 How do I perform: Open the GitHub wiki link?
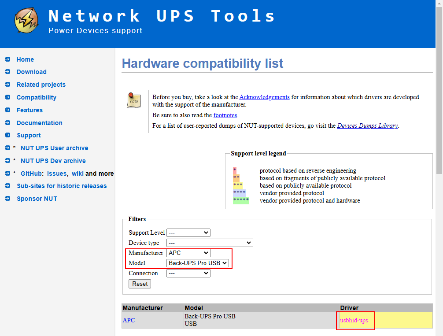point(78,173)
